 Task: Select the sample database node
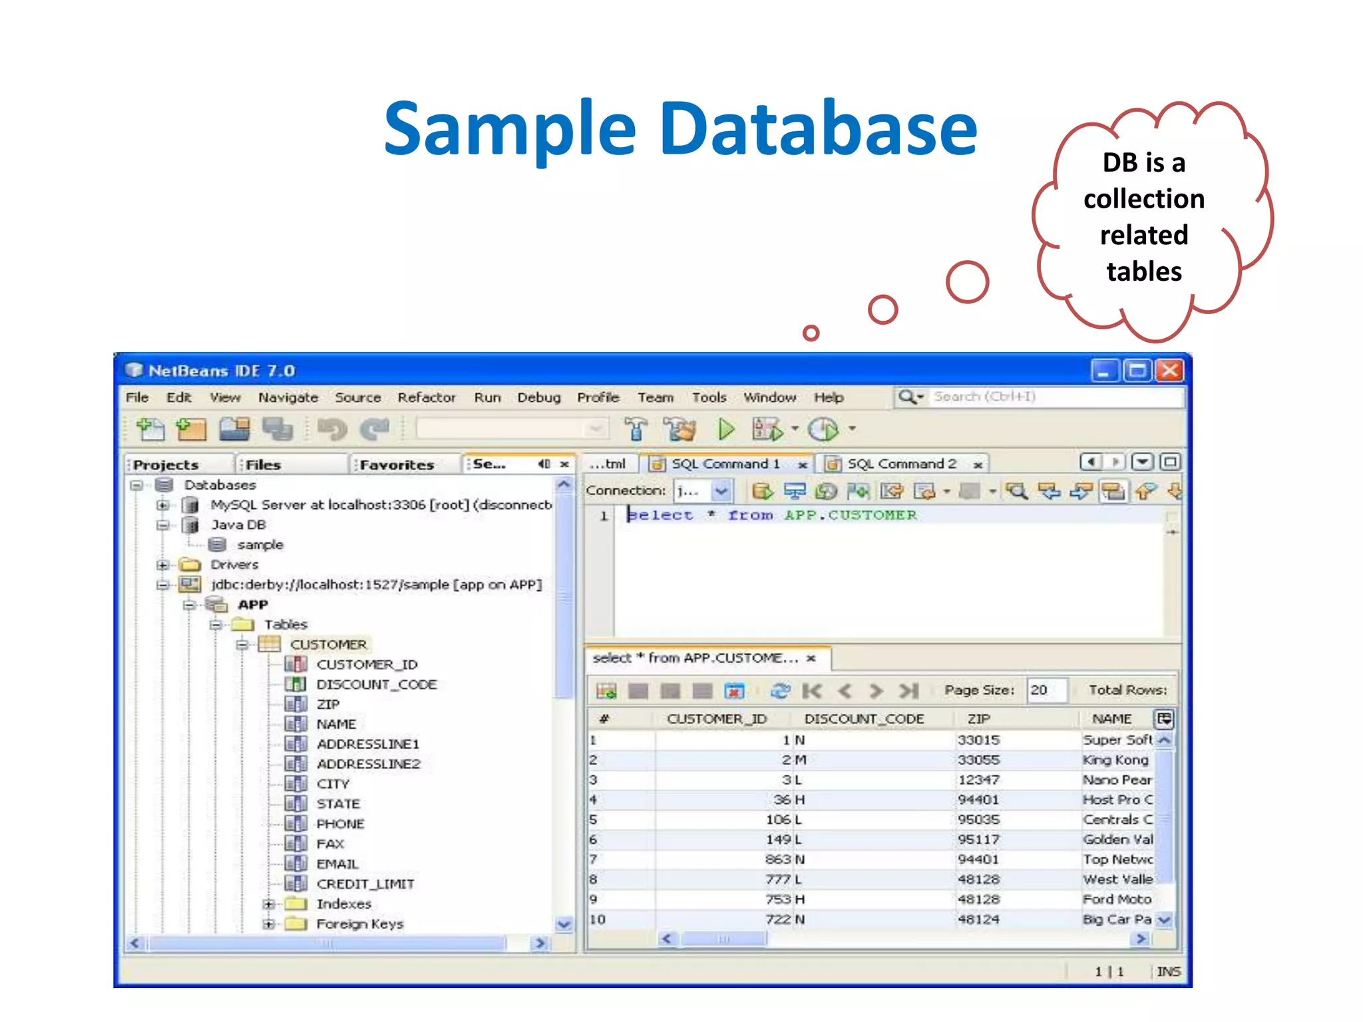pyautogui.click(x=260, y=545)
